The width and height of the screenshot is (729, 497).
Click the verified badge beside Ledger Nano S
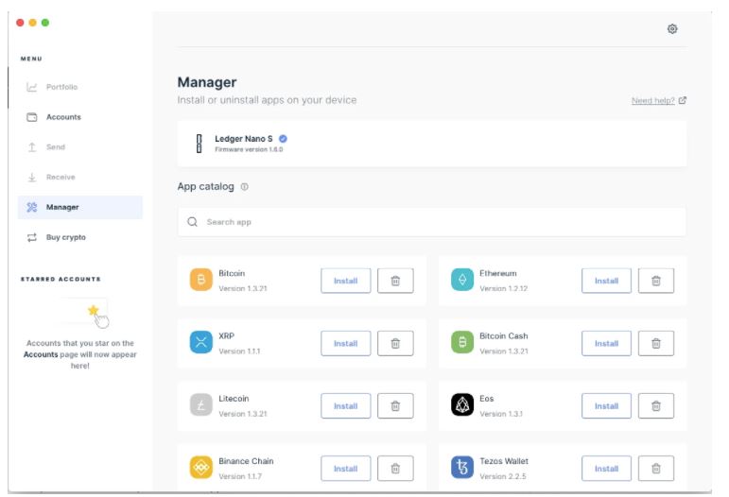[283, 138]
